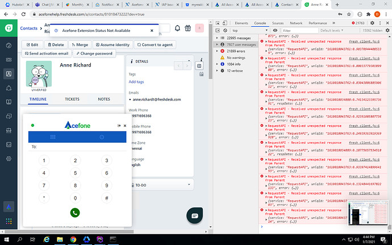392x245 pixels.
Task: Open the forums icon in left sidebar
Action: [9, 116]
